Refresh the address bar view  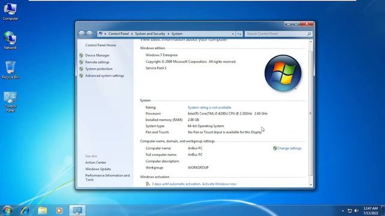(239, 34)
